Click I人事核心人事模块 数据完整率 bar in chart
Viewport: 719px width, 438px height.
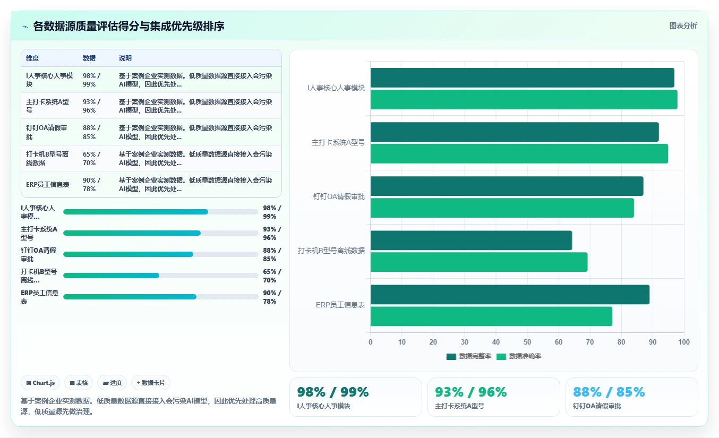(523, 78)
